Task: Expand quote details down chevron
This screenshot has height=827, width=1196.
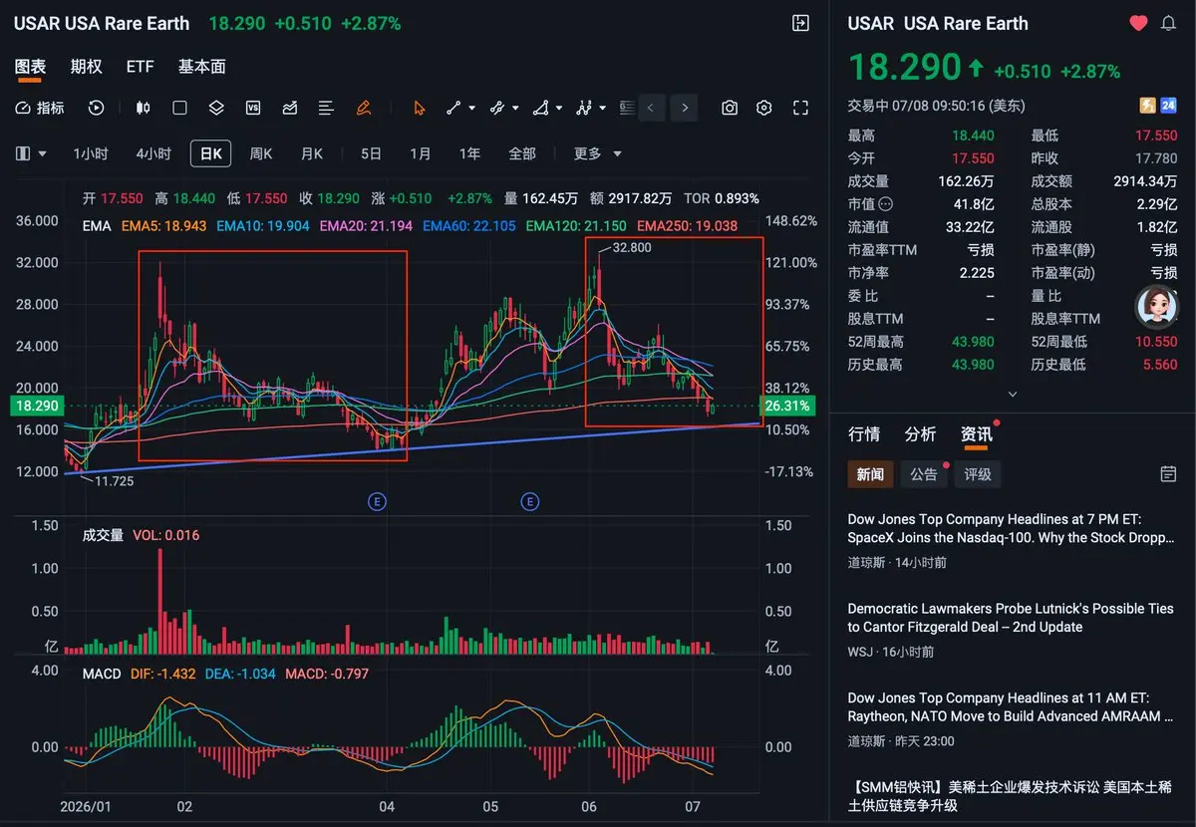Action: [x=1013, y=394]
